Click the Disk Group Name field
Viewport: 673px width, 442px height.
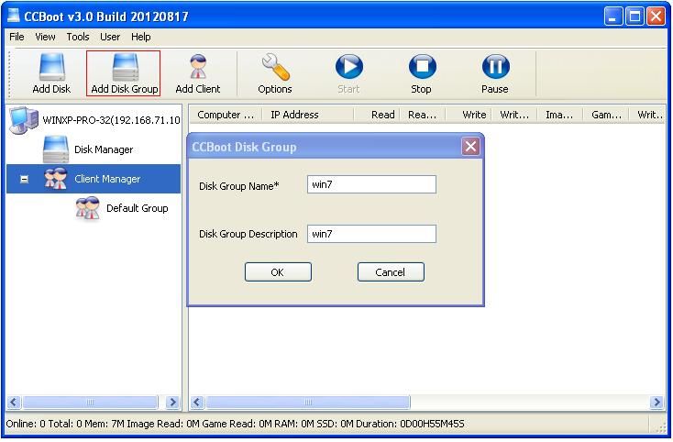tap(371, 184)
